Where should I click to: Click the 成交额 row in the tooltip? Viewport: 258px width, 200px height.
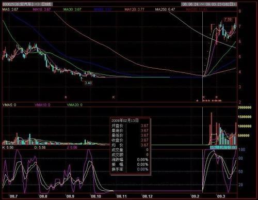click(x=130, y=155)
